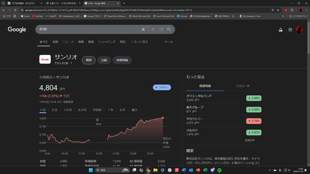The width and height of the screenshot is (310, 174).
Task: Select the すべて search tab
Action: tap(44, 42)
